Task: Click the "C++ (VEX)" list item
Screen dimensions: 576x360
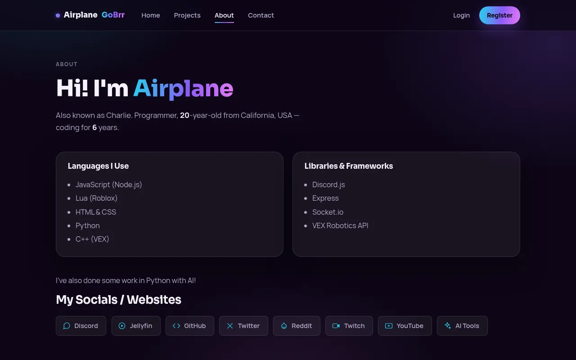Action: pyautogui.click(x=92, y=239)
